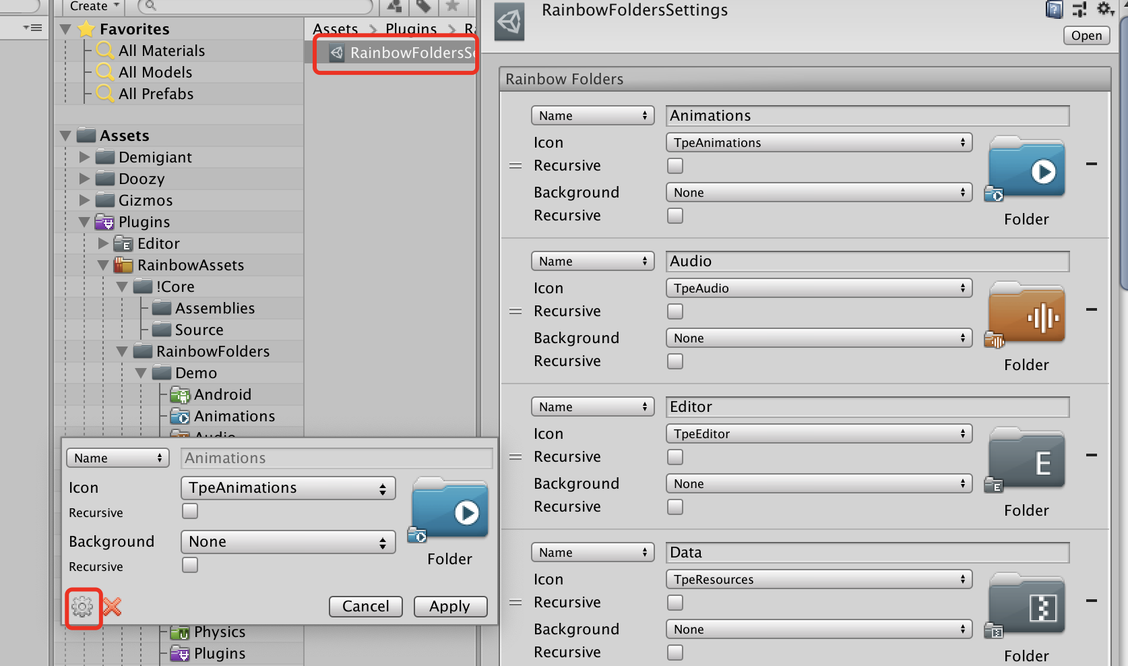Remove the Animations entry with minus icon
This screenshot has height=666, width=1128.
[1092, 164]
